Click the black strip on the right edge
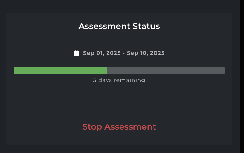Viewport: 244px width, 153px height. [x=242, y=76]
